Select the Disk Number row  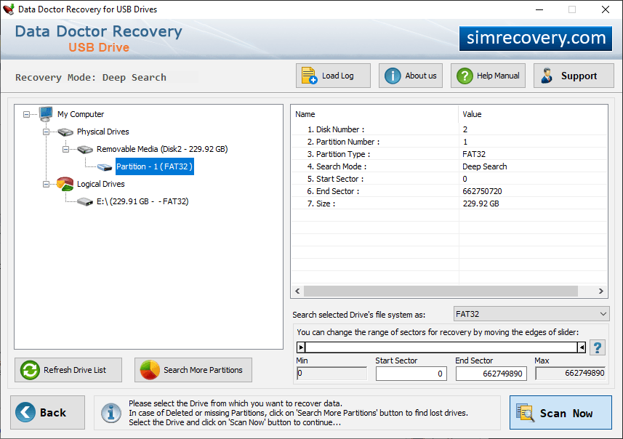pos(449,129)
